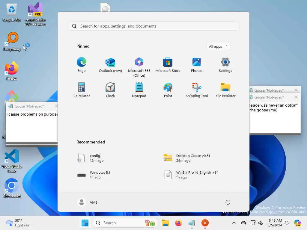Click the orange X app taskbar icon
The width and height of the screenshot is (307, 230).
pos(205,223)
